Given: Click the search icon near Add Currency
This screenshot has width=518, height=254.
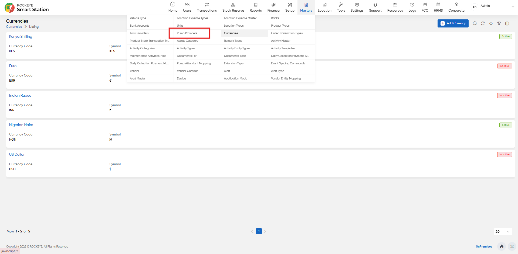Looking at the screenshot, I should click(x=475, y=23).
